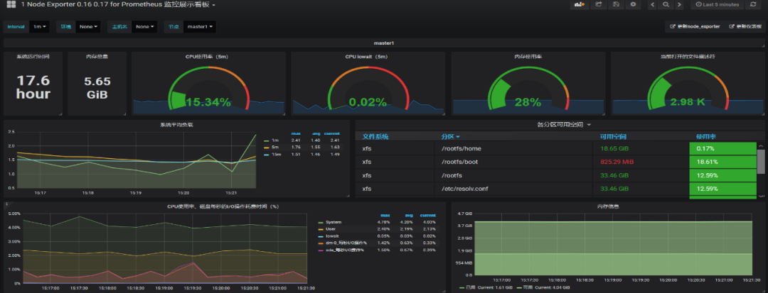768x293 pixels.
Task: Click the zoom out time range magnifier
Action: point(666,4)
